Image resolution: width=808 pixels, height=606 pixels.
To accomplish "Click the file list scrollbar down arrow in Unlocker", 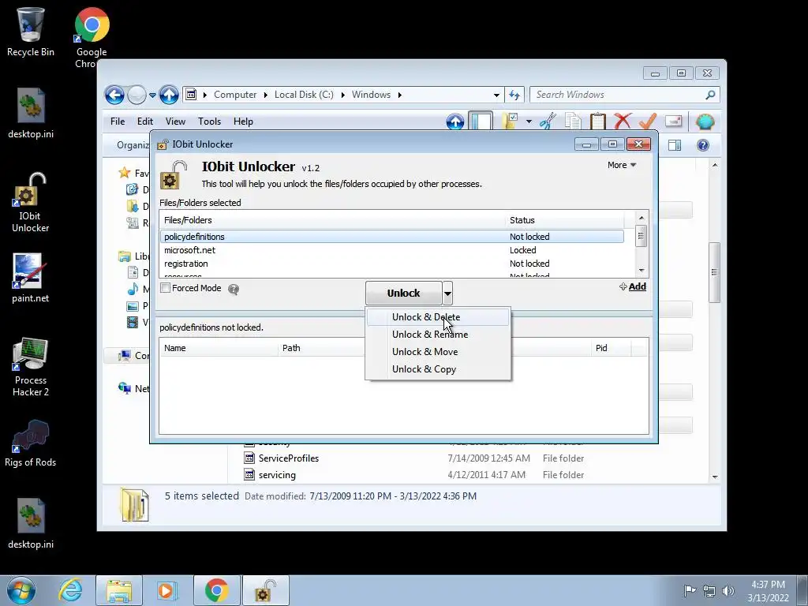I will point(641,271).
